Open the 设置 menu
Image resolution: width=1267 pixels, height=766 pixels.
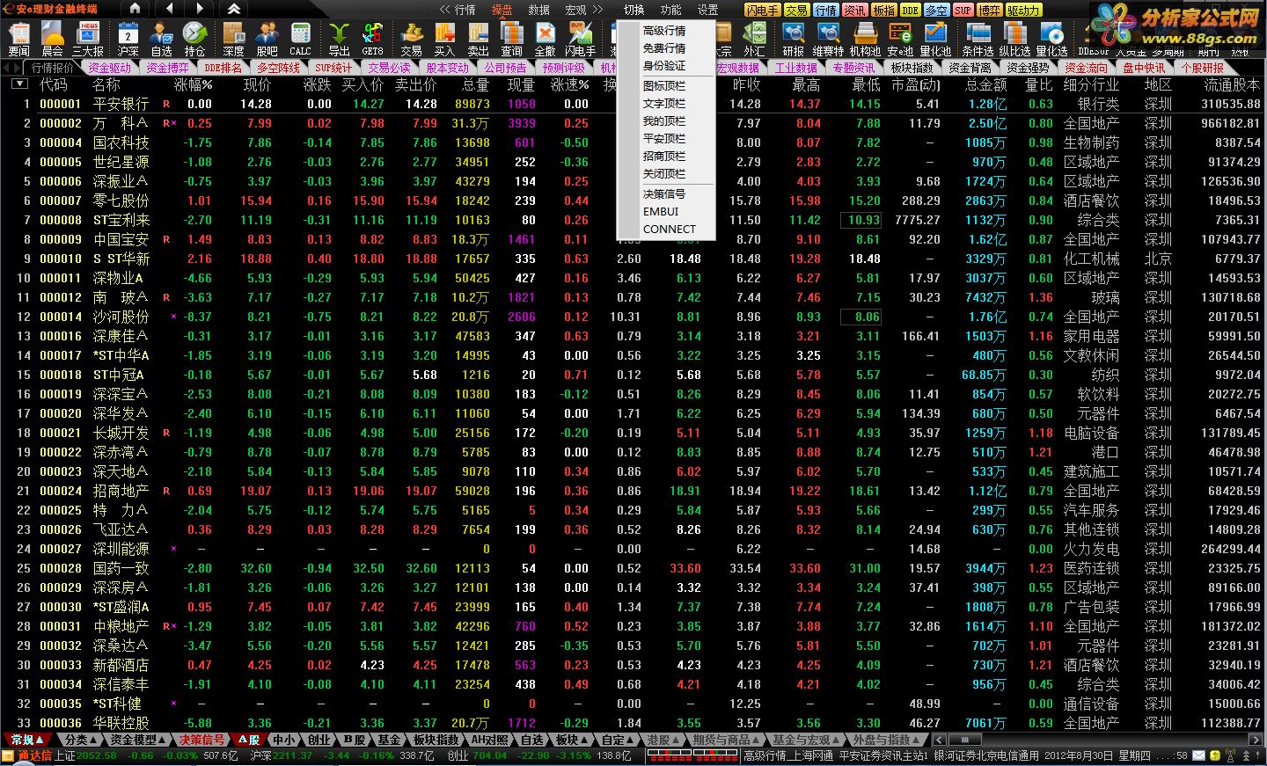[x=708, y=10]
